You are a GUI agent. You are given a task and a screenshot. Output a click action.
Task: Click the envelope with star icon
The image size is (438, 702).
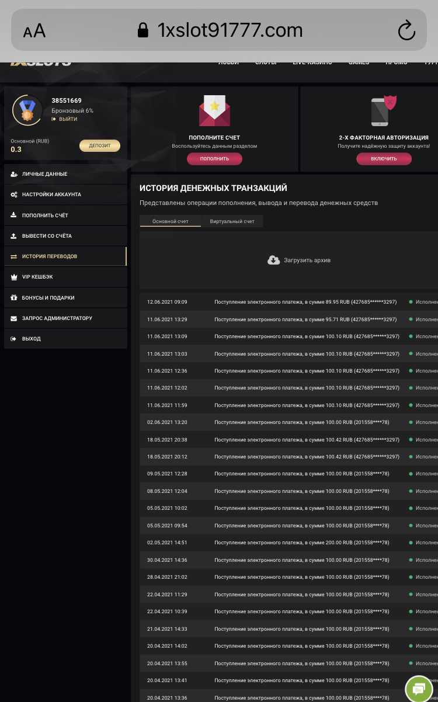pos(214,111)
